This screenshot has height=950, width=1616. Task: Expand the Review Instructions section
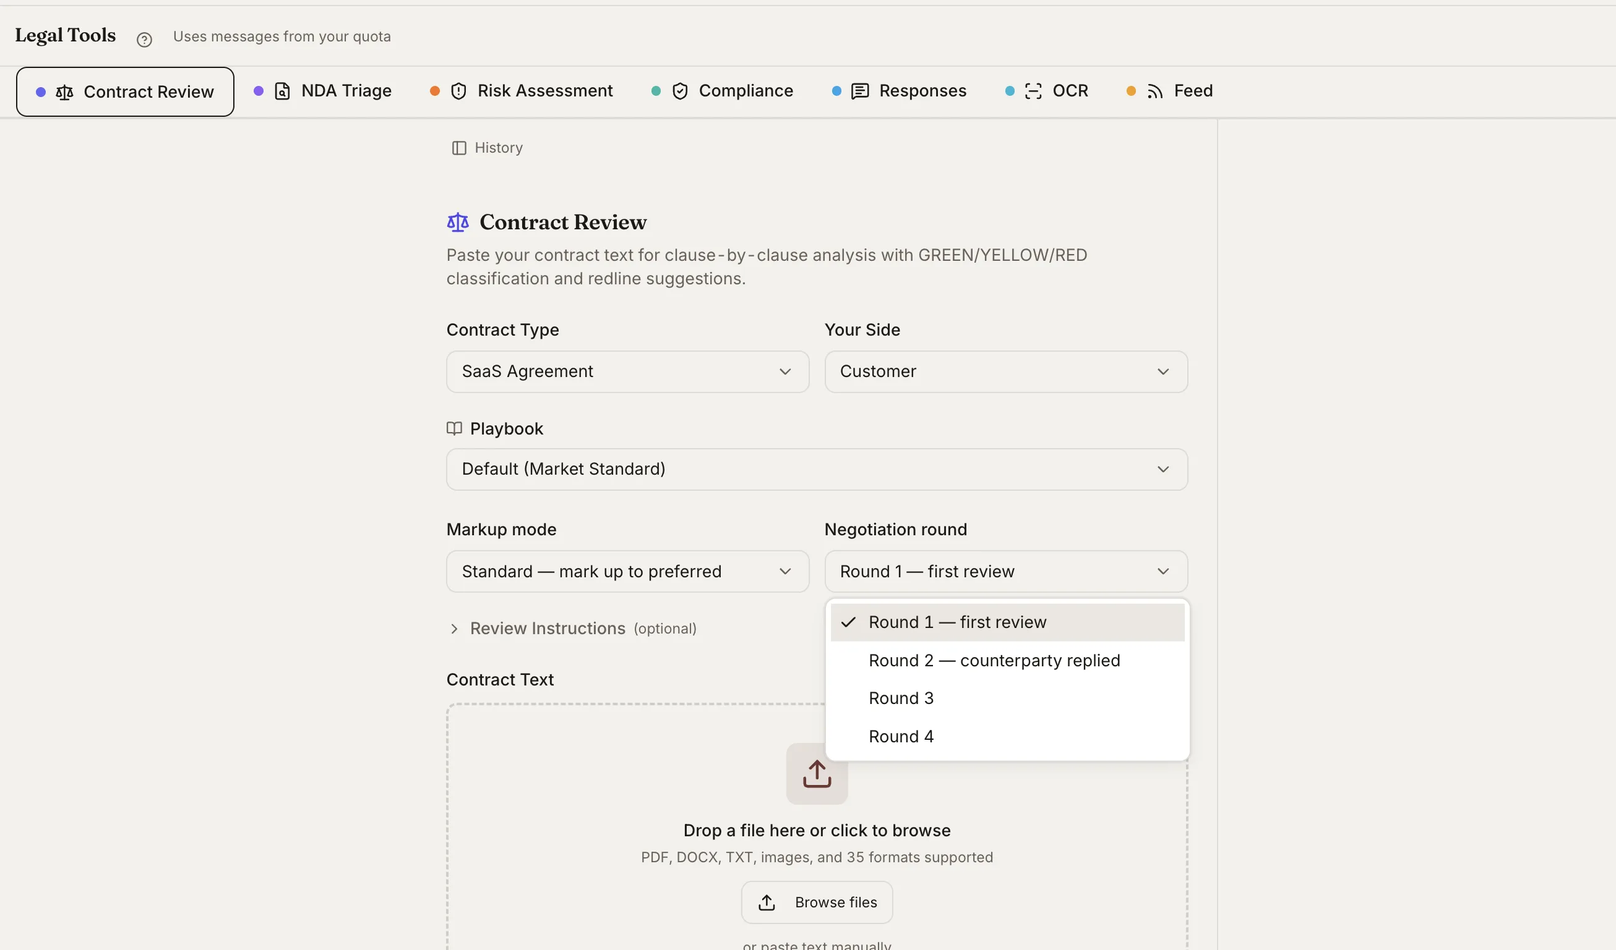click(572, 629)
